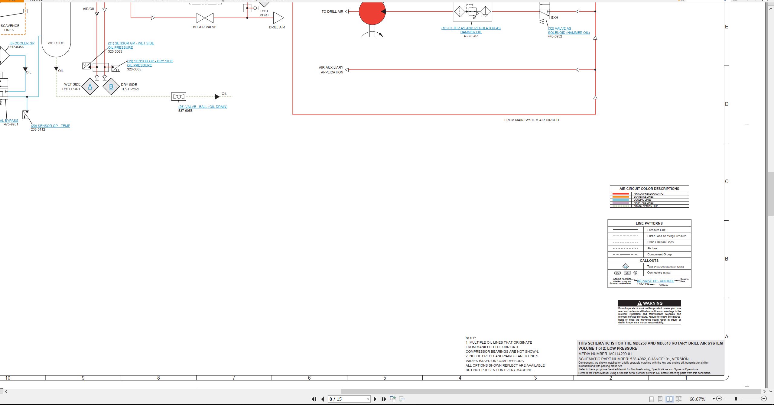Click the zoom out minus button

click(719, 399)
